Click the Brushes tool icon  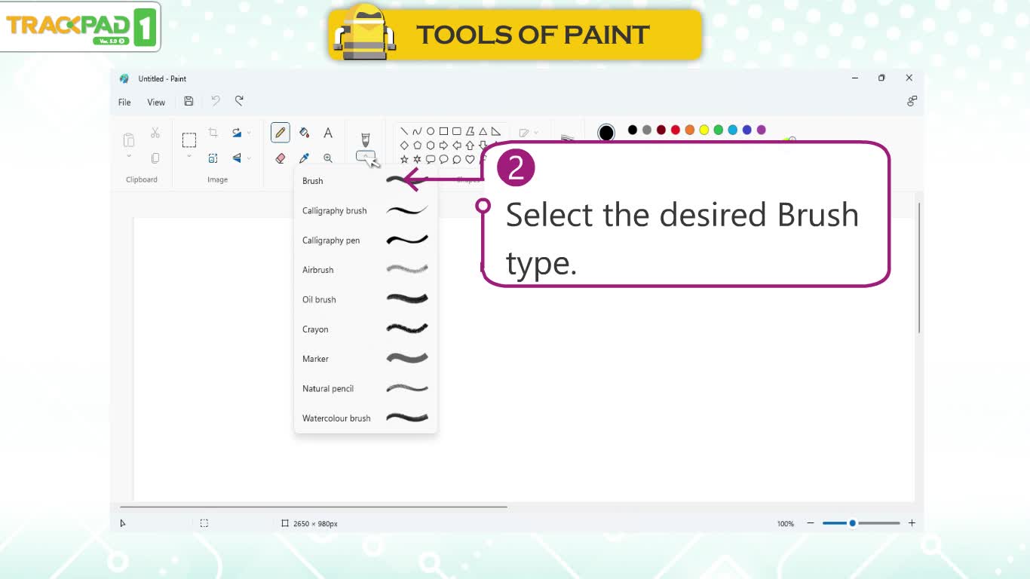[x=366, y=139]
